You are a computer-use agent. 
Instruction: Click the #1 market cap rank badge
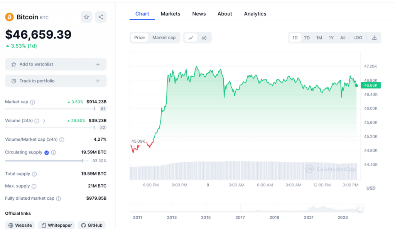click(x=103, y=109)
